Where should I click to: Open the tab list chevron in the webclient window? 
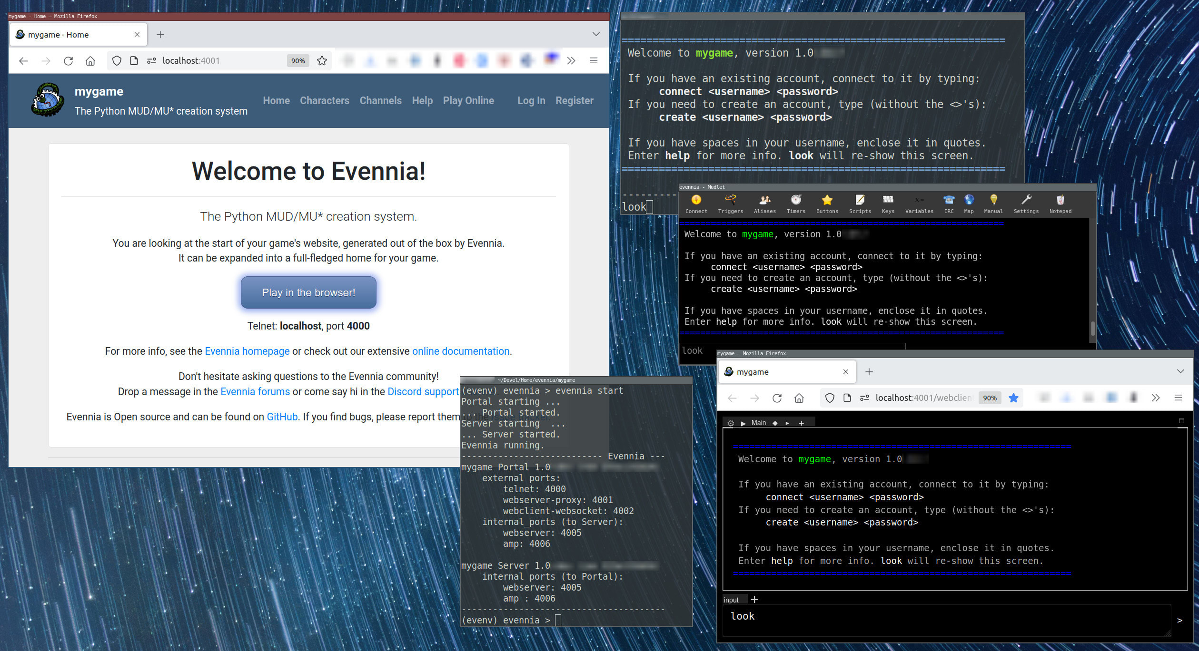[x=1180, y=371]
